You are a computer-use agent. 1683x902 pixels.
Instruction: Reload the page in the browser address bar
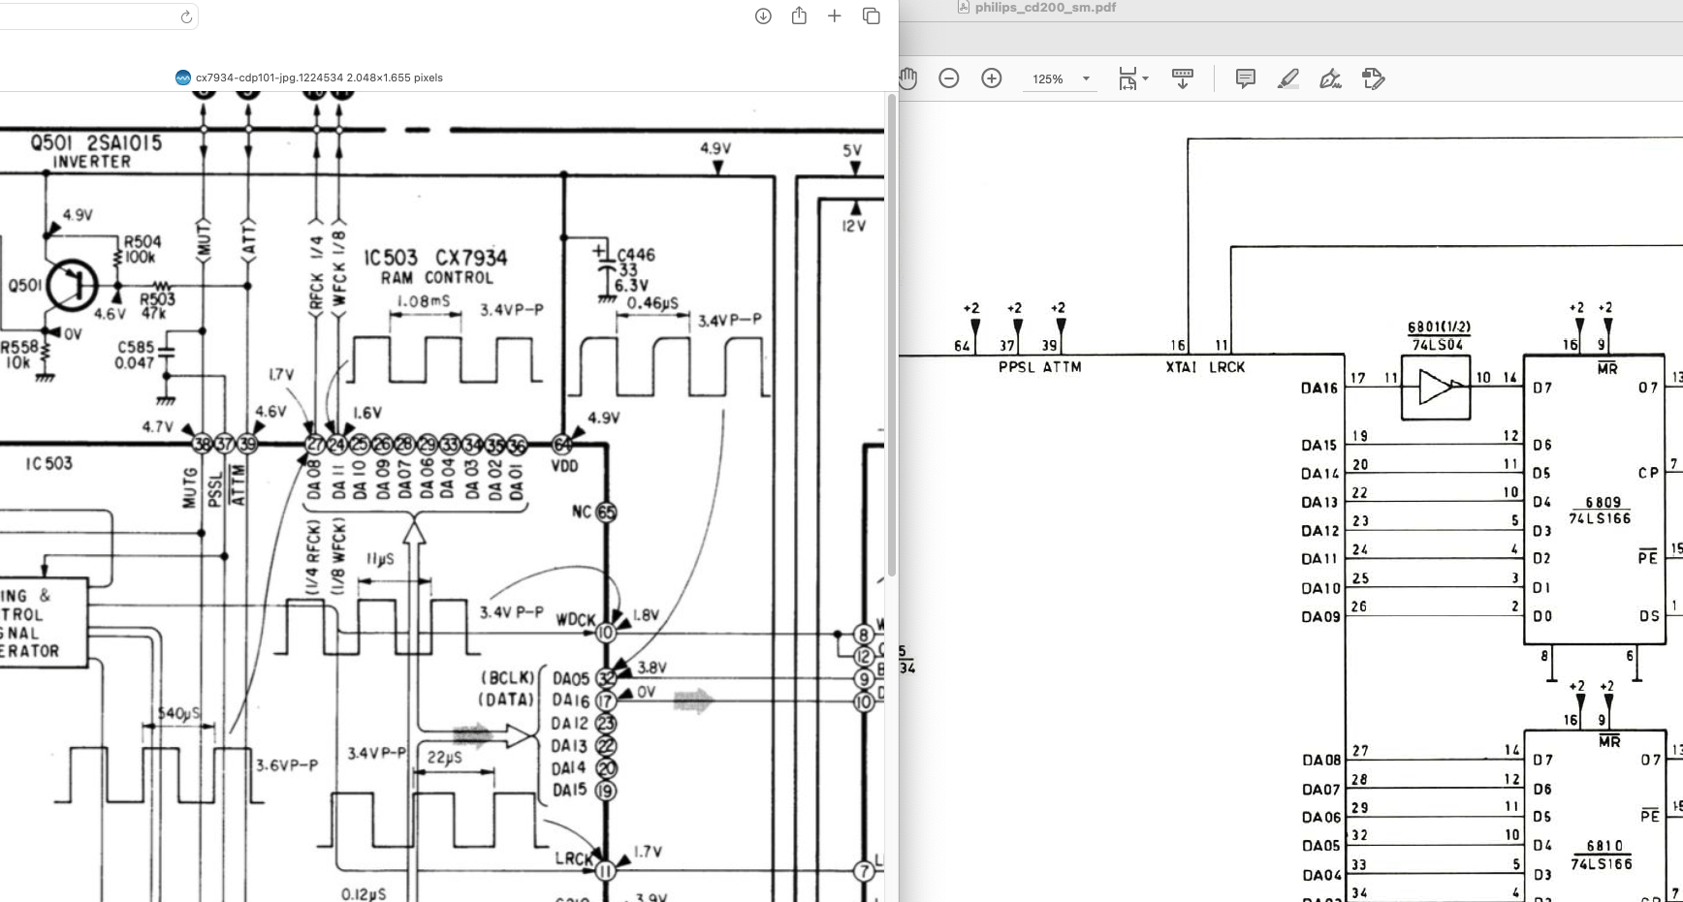[186, 16]
